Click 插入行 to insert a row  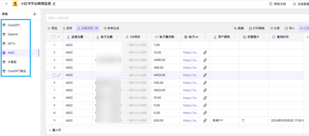55,130
